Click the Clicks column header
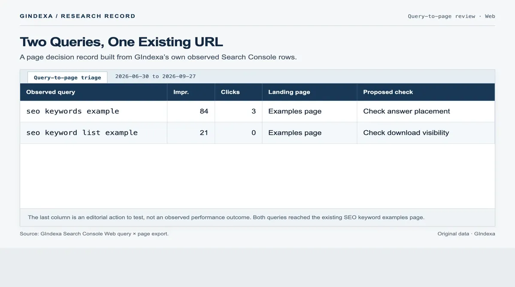 coord(239,92)
